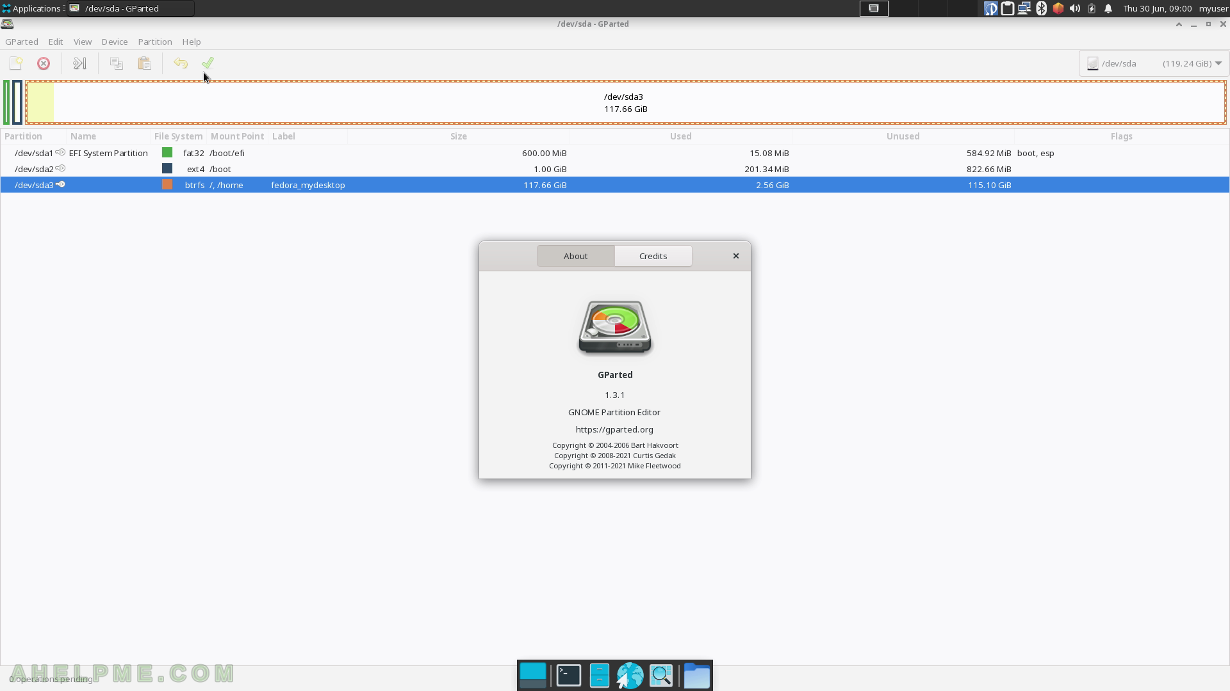Click the New partition toolbar icon
The height and width of the screenshot is (691, 1230).
click(x=16, y=63)
